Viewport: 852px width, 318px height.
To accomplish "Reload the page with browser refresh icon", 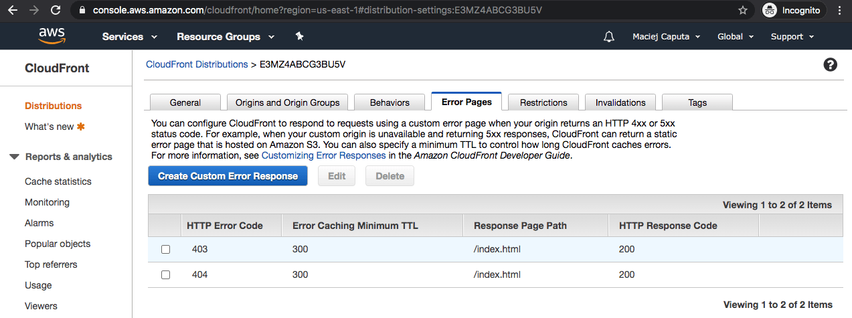I will 56,11.
